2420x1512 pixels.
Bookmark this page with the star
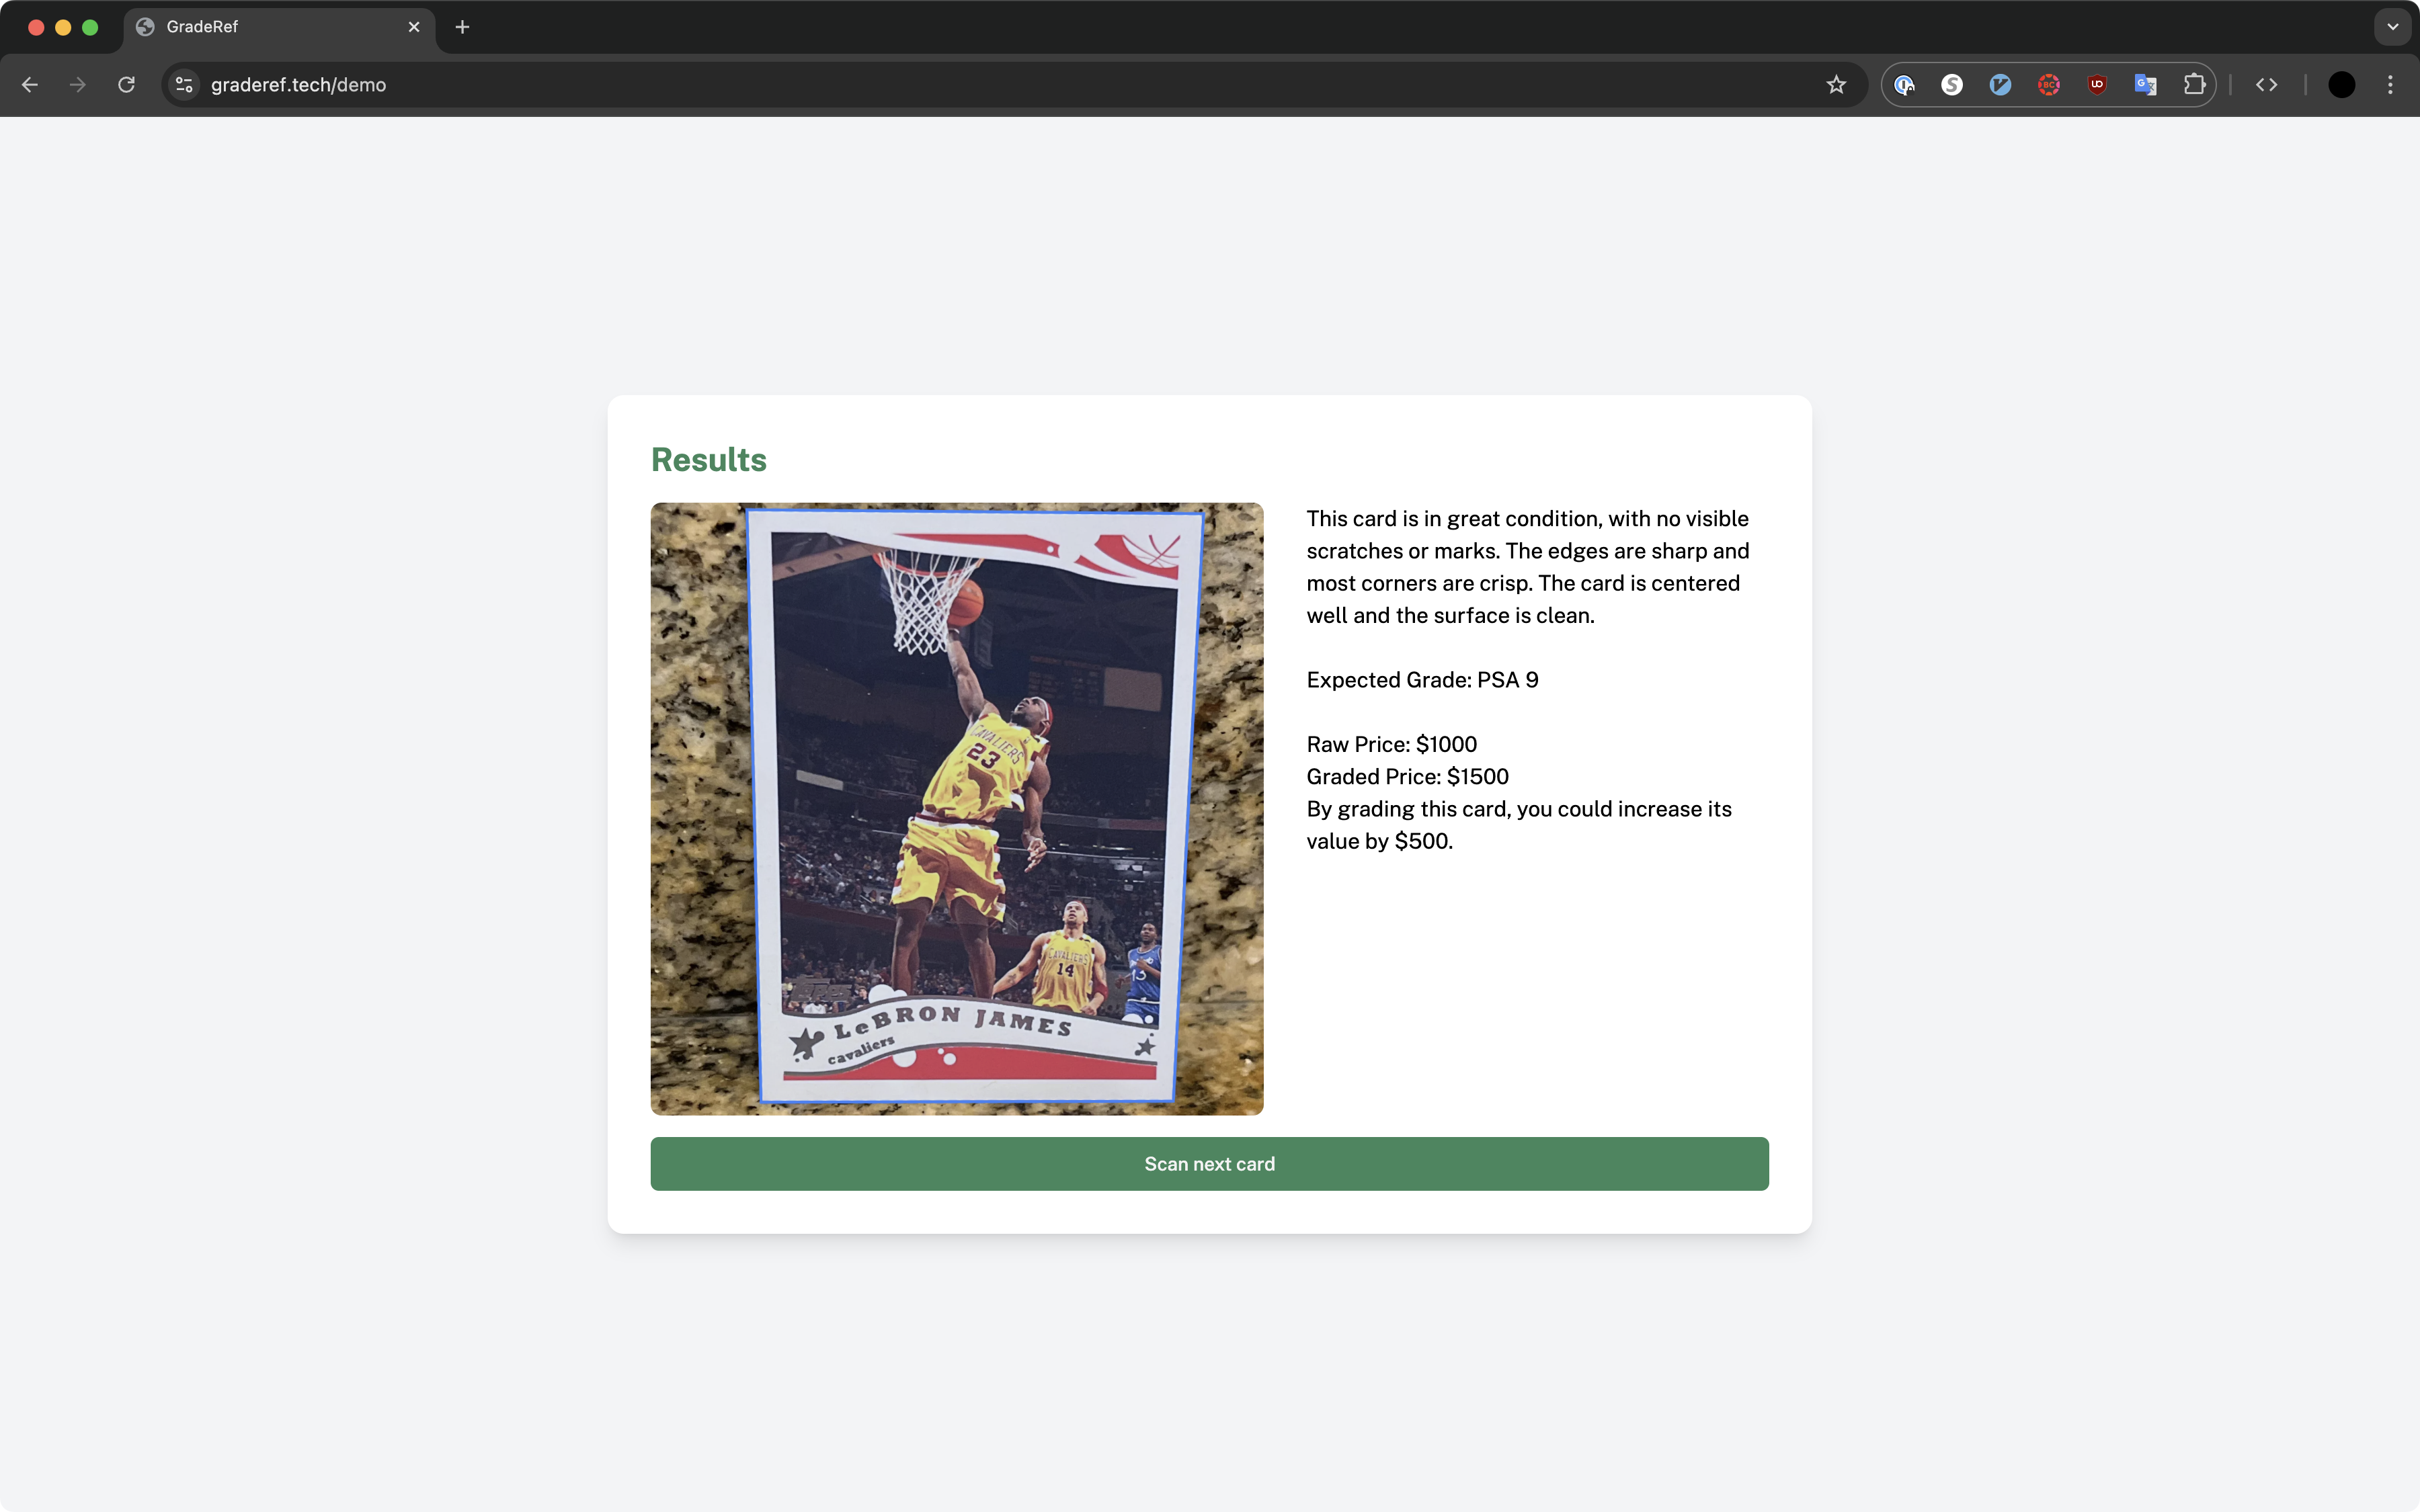(x=1836, y=85)
